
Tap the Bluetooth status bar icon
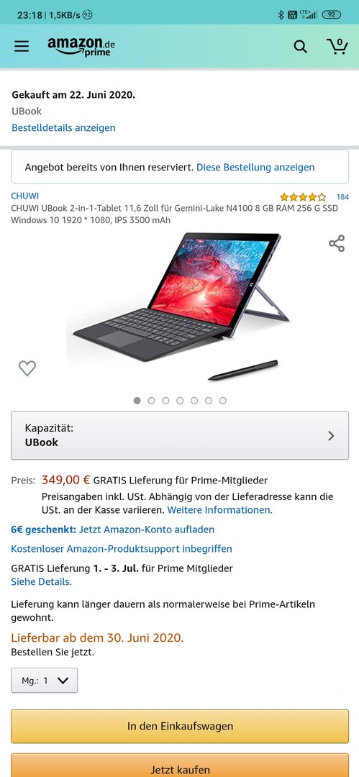click(281, 15)
